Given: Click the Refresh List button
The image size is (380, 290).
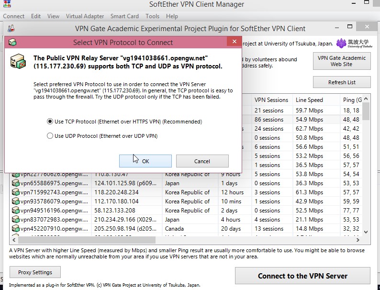Looking at the screenshot, I should [342, 82].
